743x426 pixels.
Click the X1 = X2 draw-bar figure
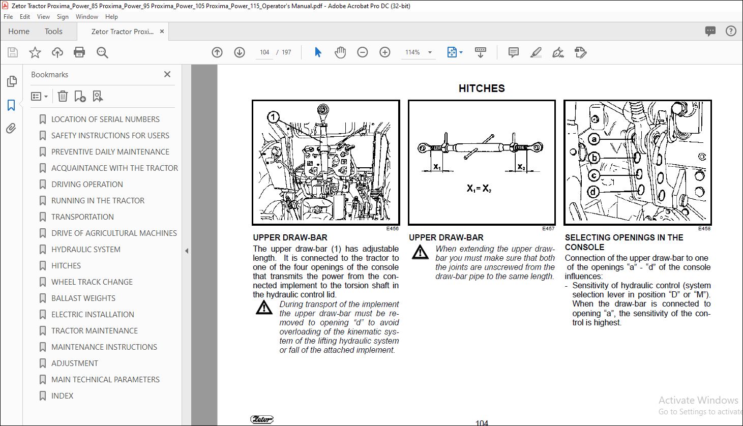482,163
